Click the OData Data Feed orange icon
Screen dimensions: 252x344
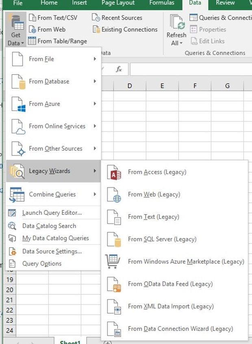[x=114, y=284]
